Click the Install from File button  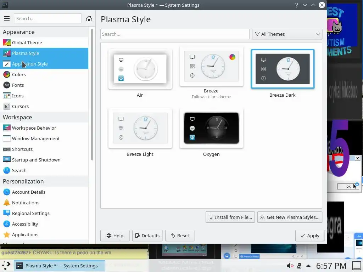pyautogui.click(x=230, y=217)
